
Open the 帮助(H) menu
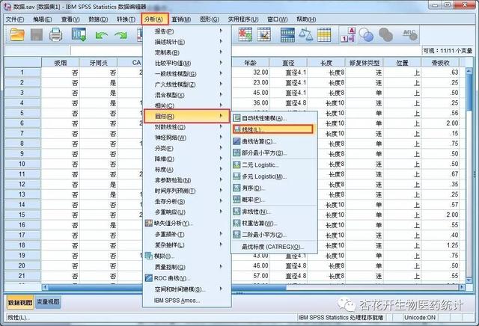306,19
